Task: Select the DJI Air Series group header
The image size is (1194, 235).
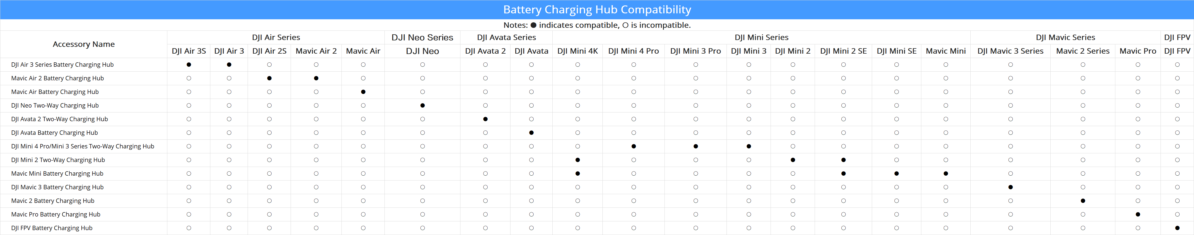Action: point(276,38)
